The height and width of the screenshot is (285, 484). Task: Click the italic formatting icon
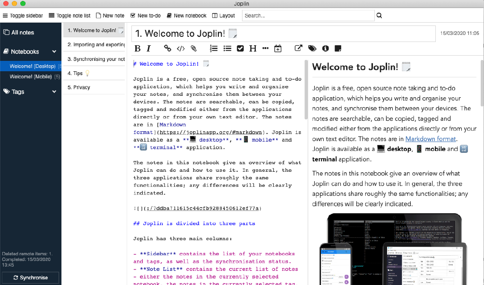point(148,48)
